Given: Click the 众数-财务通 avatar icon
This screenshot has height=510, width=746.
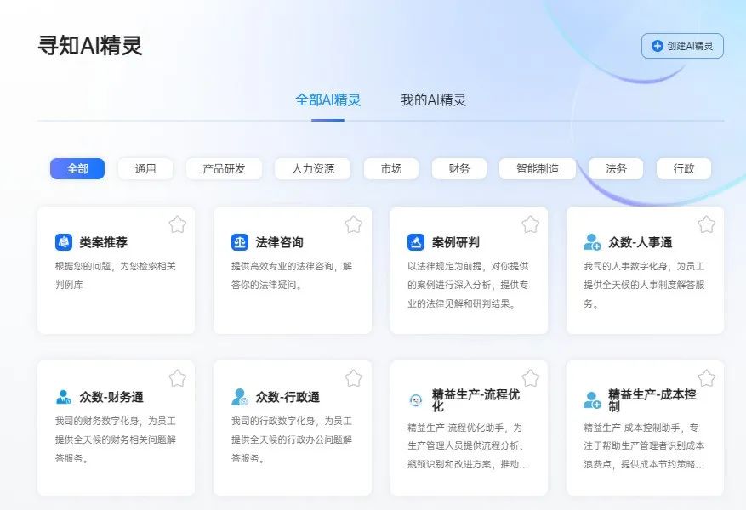Looking at the screenshot, I should coord(64,397).
